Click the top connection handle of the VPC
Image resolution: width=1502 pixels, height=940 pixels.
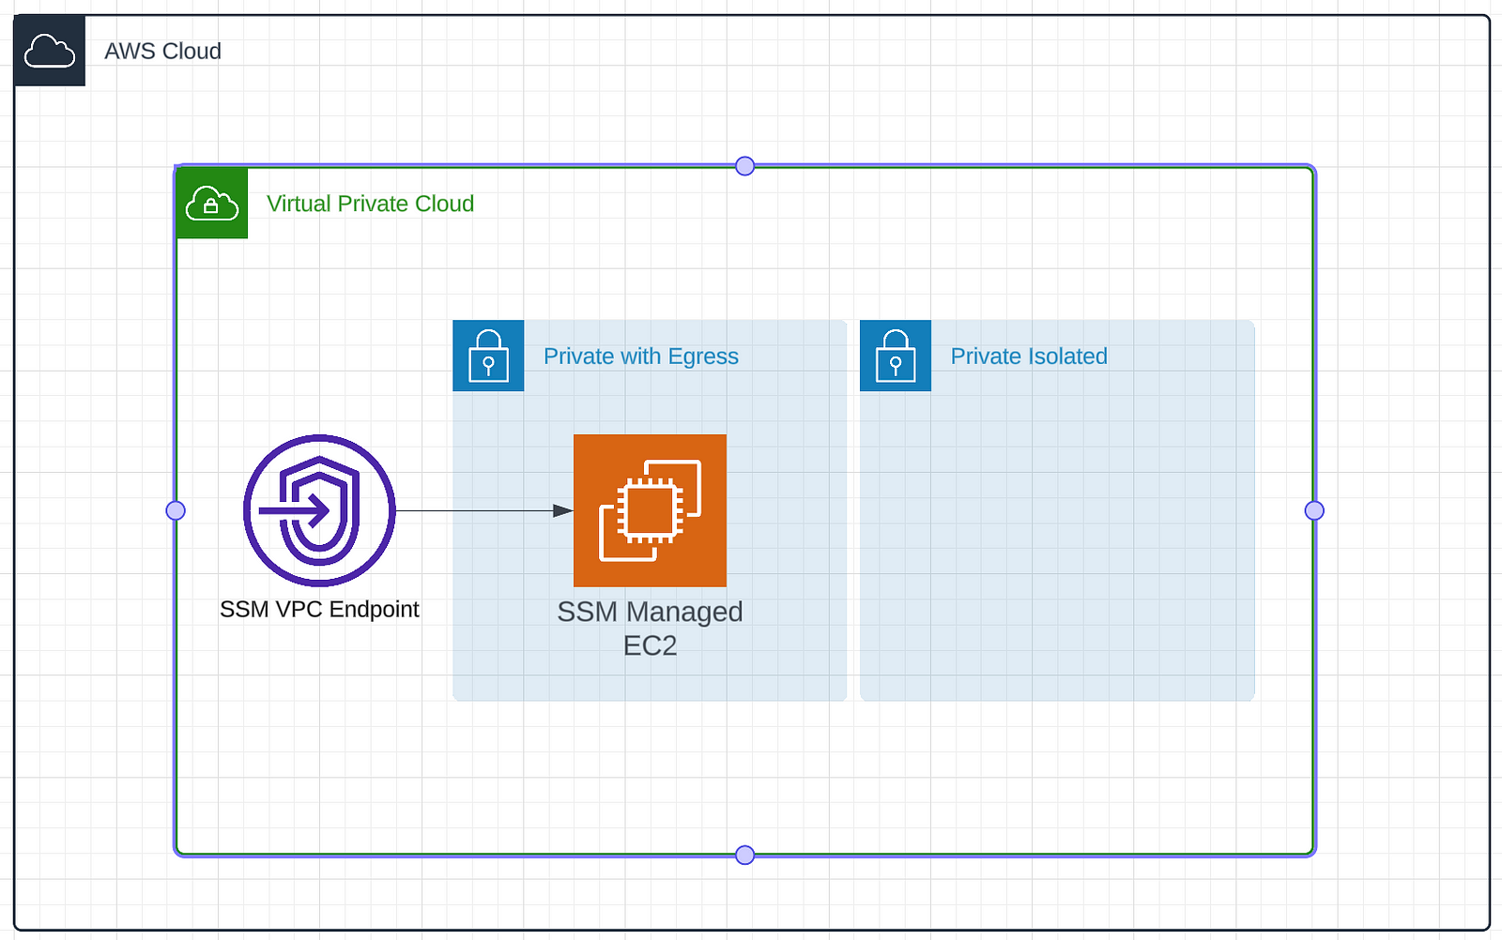coord(745,166)
